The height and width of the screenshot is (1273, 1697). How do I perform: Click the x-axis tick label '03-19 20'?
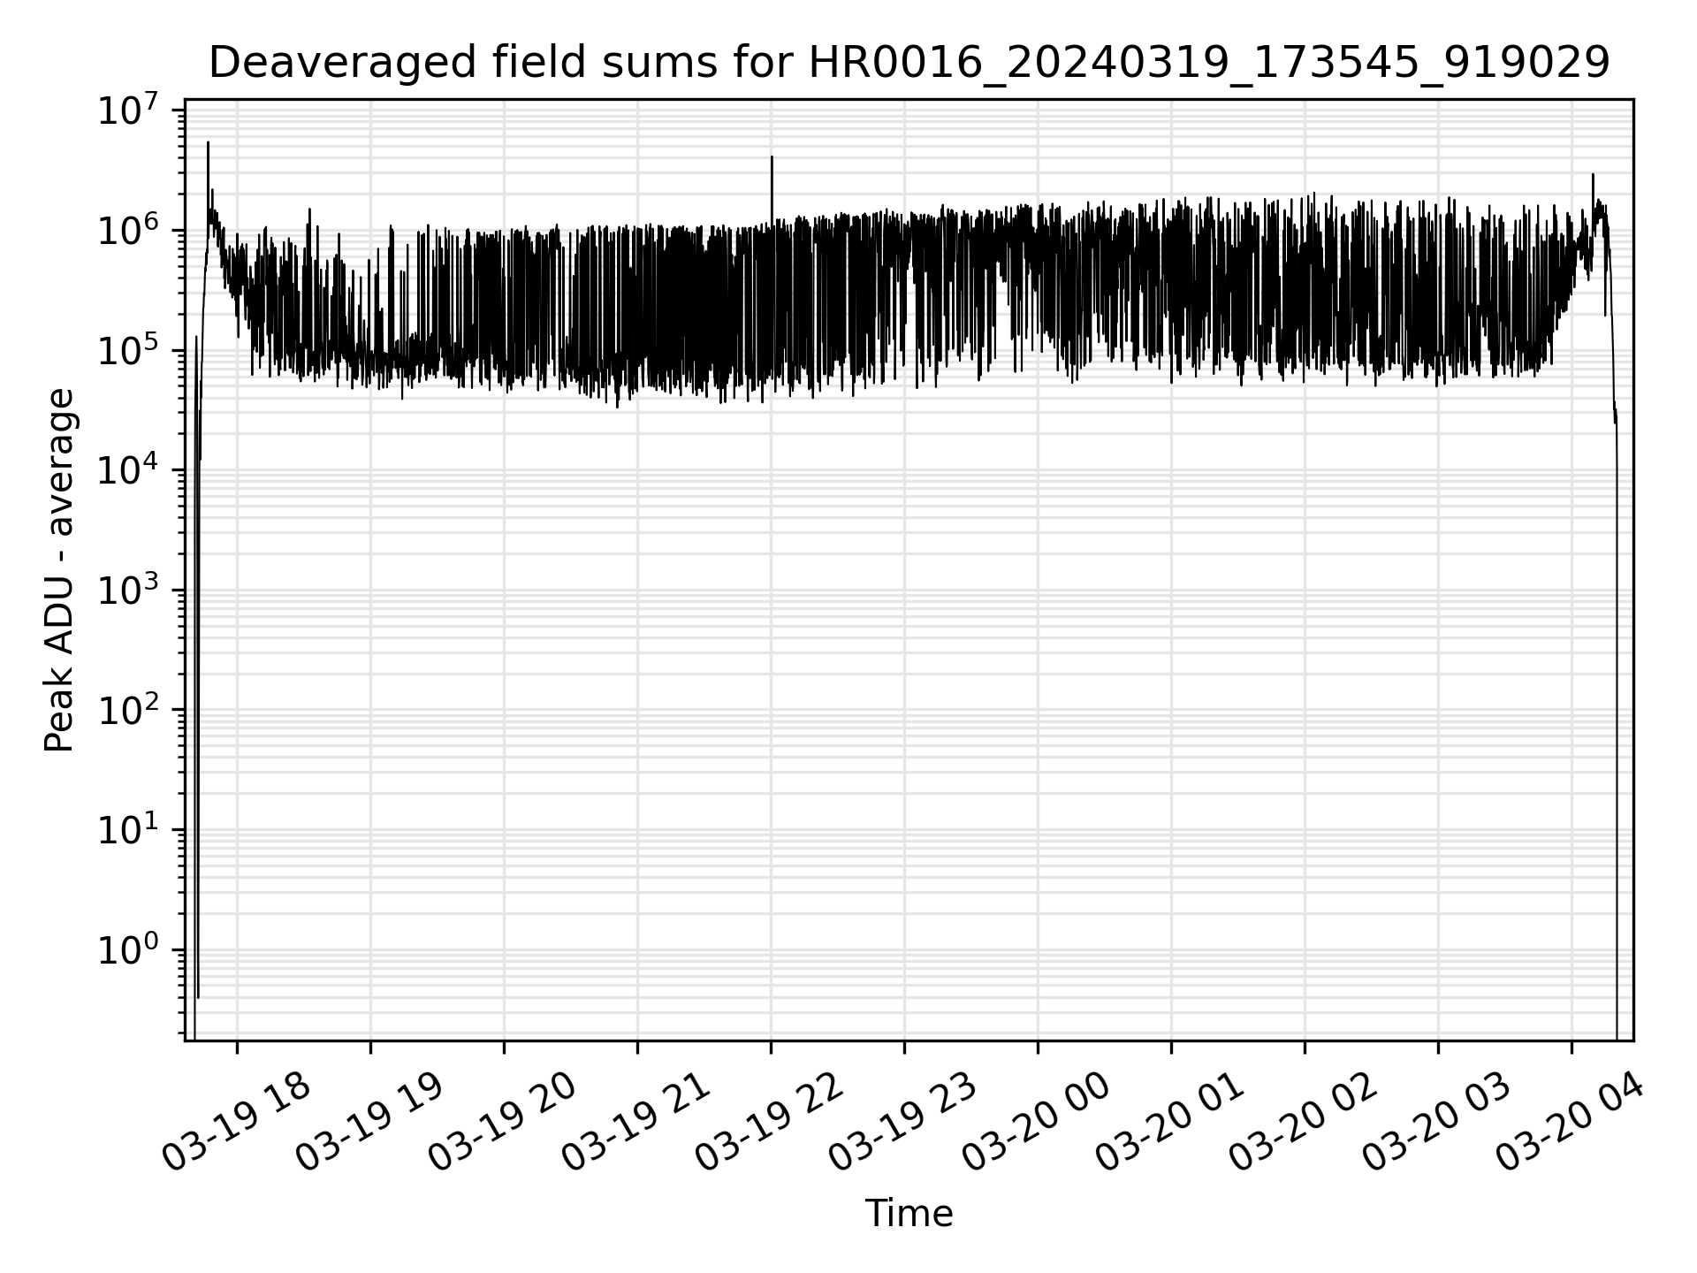click(503, 1123)
